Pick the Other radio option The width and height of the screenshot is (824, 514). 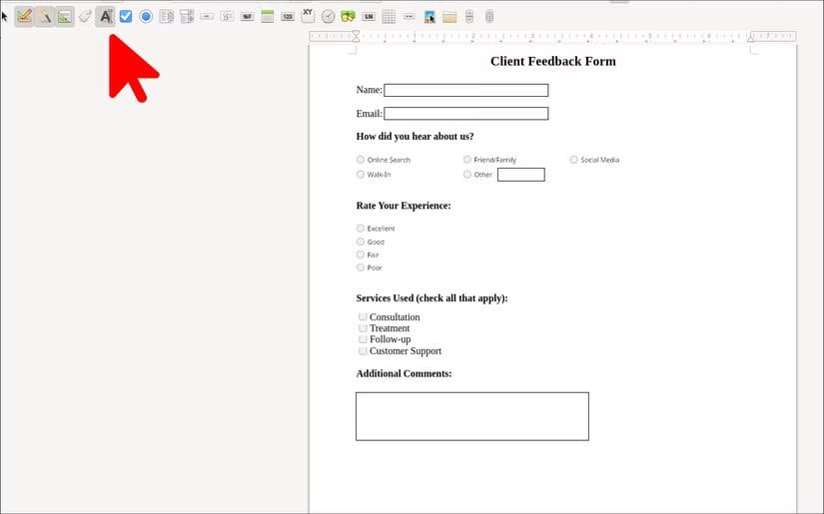click(466, 175)
